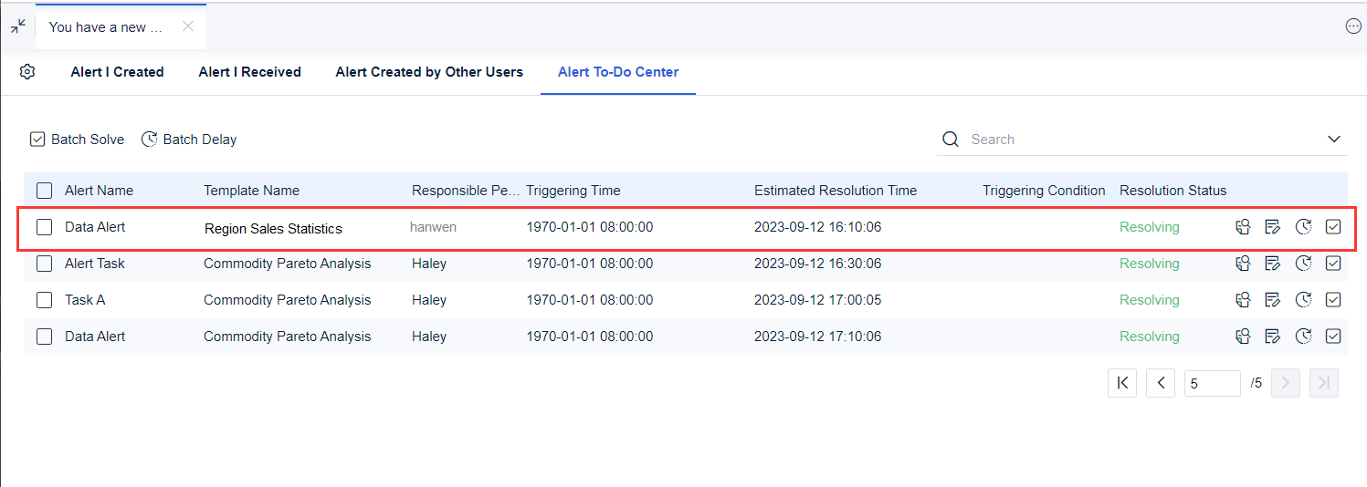
Task: Toggle the select-all checkbox in table header
Action: click(44, 191)
